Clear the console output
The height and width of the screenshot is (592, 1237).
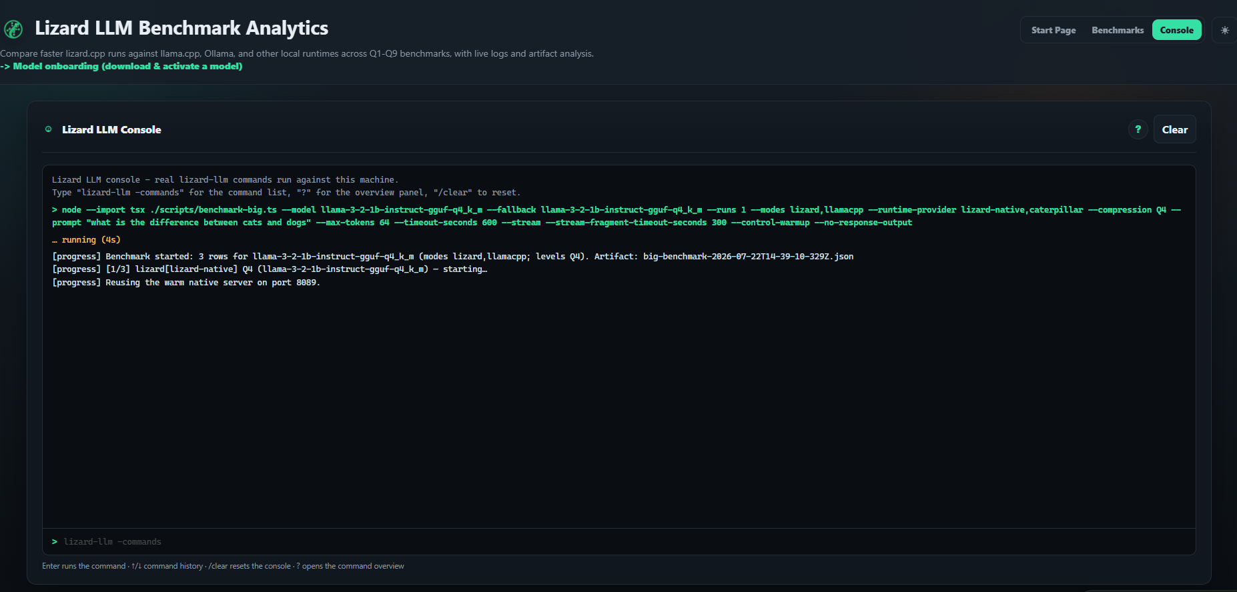pos(1174,129)
